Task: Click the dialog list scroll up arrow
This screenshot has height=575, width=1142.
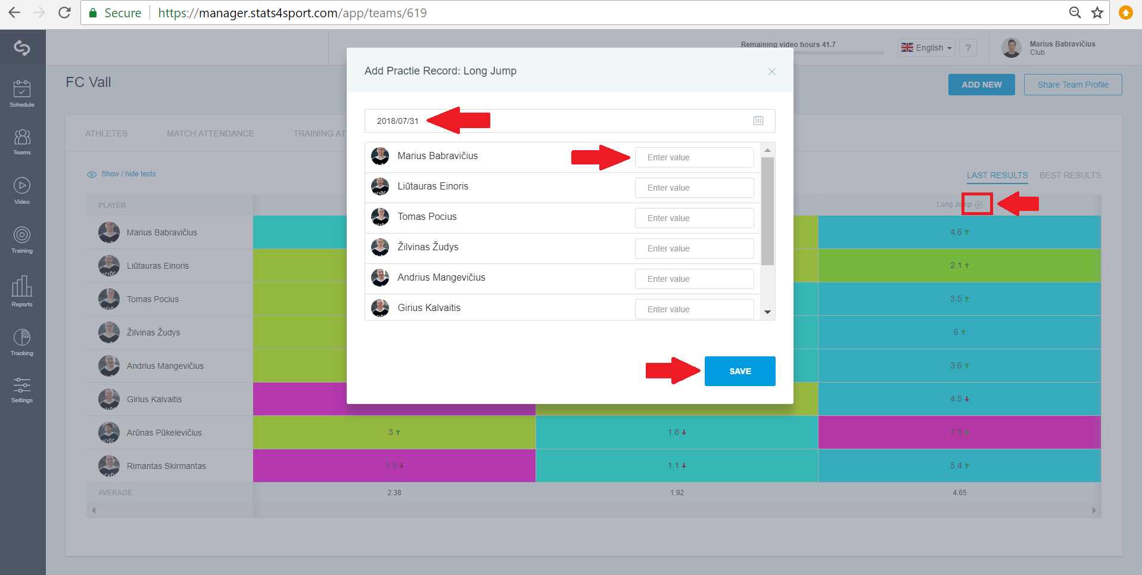Action: click(767, 150)
